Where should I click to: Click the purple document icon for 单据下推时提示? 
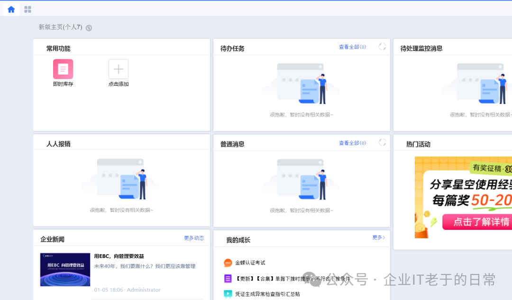point(227,278)
